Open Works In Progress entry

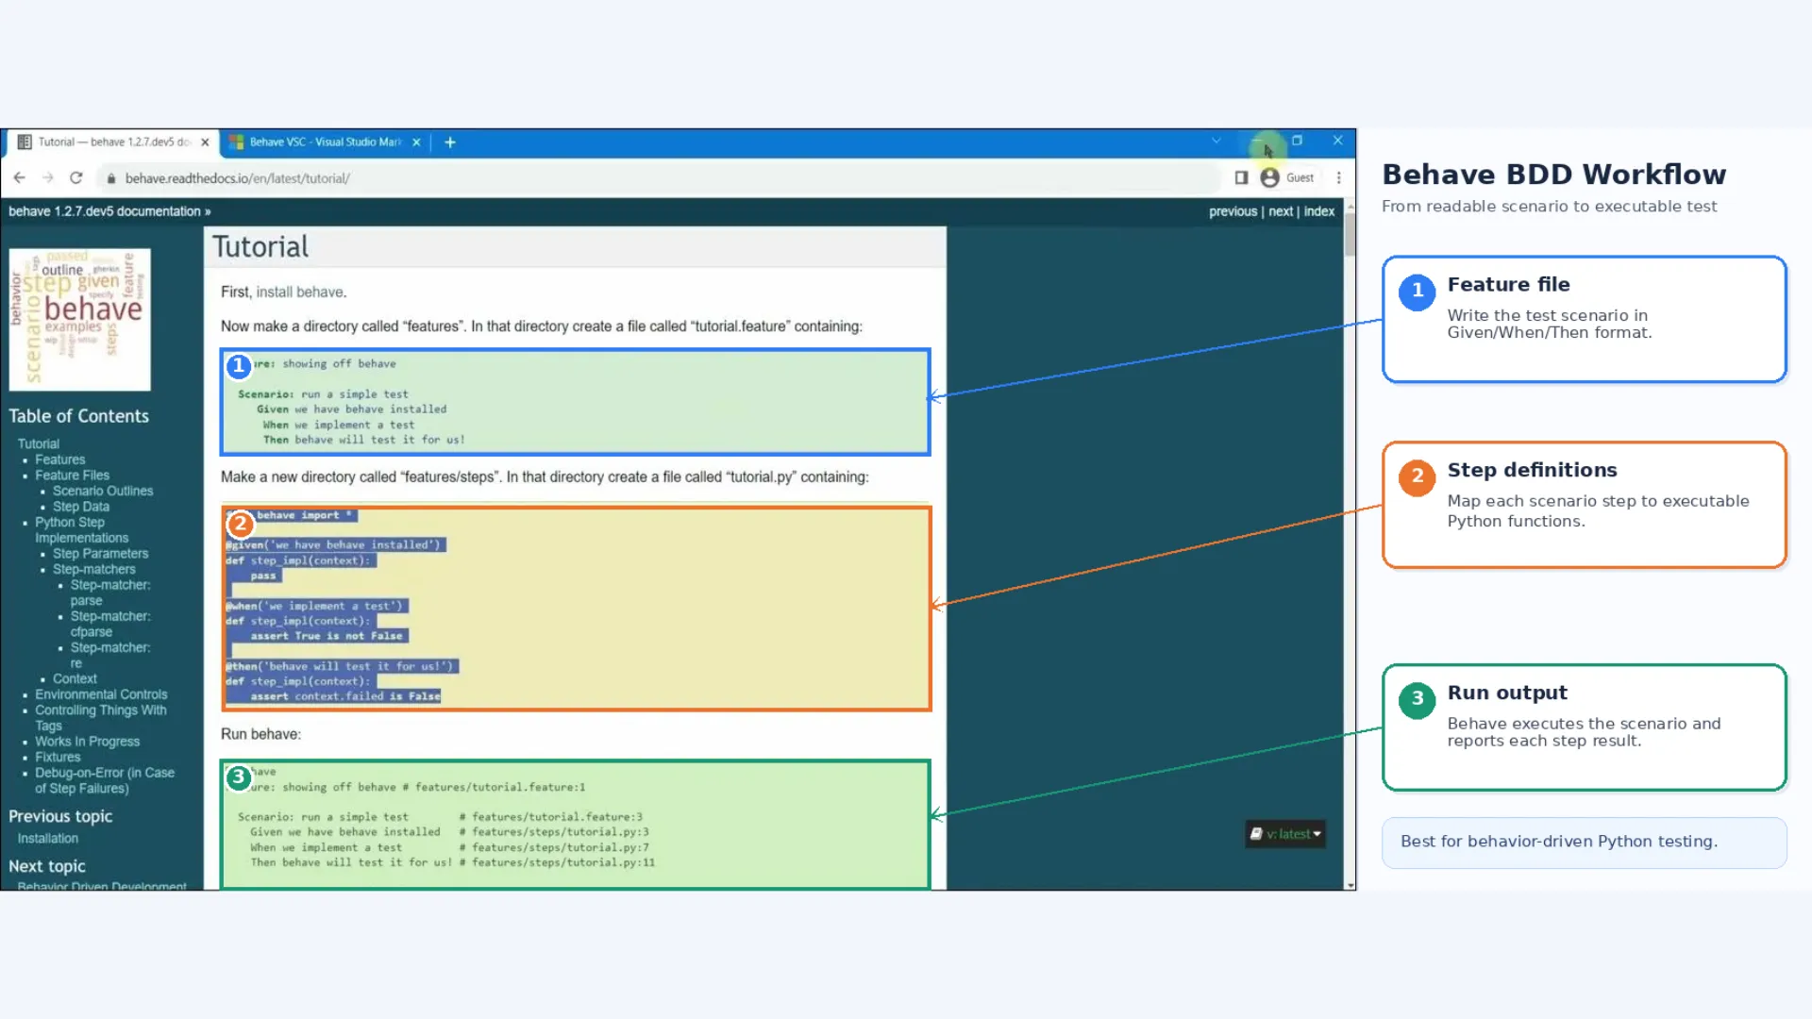tap(87, 742)
